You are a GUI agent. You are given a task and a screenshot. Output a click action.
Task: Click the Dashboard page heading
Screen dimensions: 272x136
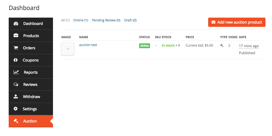(x=24, y=8)
